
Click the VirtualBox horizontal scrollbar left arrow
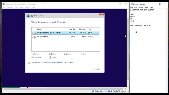point(3,89)
